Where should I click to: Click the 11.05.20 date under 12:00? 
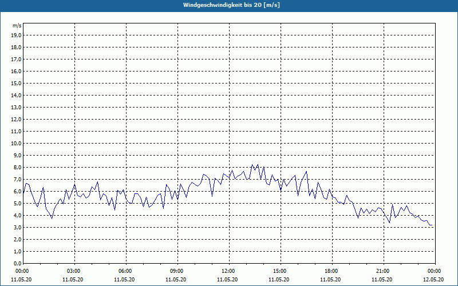pyautogui.click(x=227, y=280)
